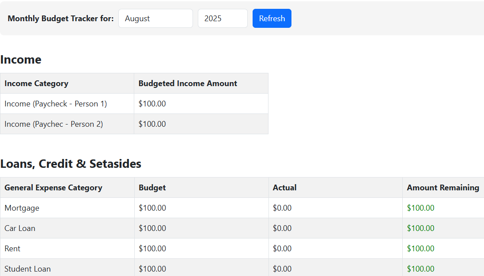Select the Budget column header

(152, 188)
